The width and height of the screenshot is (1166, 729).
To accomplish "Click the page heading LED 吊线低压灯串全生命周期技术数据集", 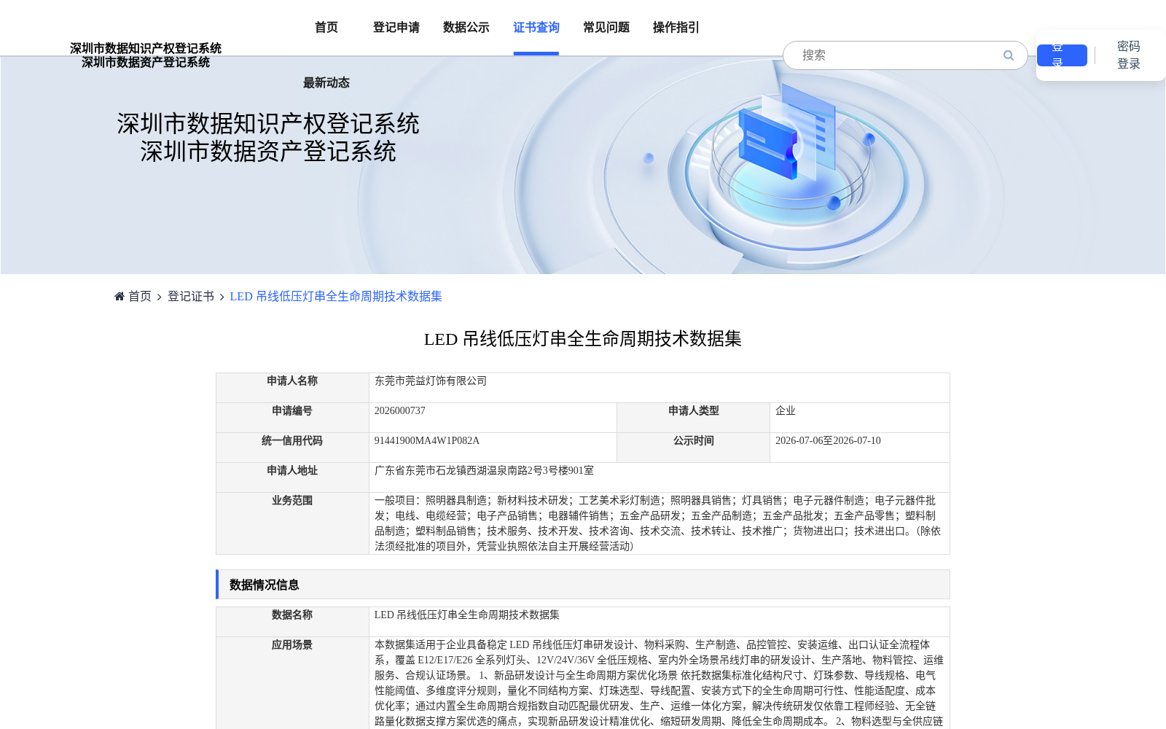I will (x=583, y=339).
